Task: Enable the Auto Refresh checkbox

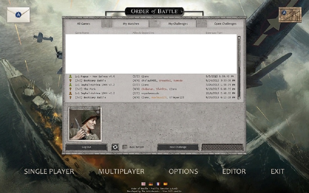Action: click(x=125, y=147)
